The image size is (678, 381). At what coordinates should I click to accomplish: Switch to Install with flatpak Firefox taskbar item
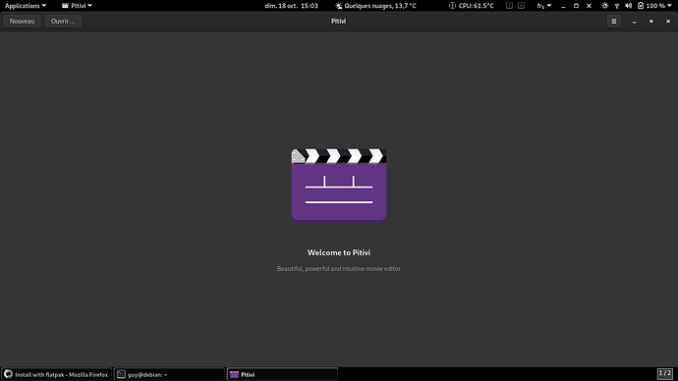[57, 374]
